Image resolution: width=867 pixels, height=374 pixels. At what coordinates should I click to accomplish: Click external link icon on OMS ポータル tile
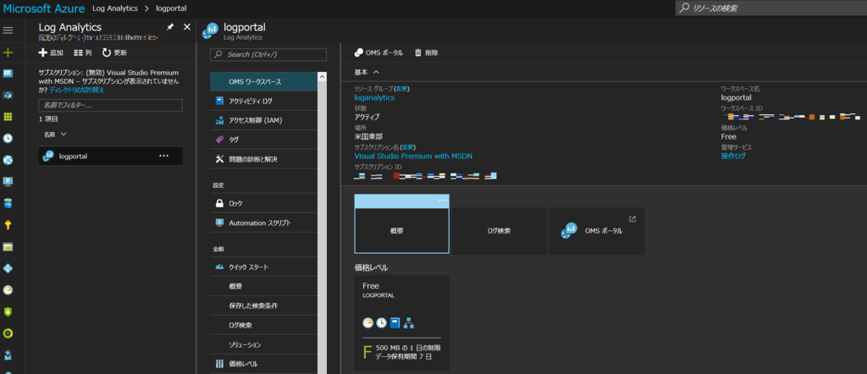pos(632,219)
